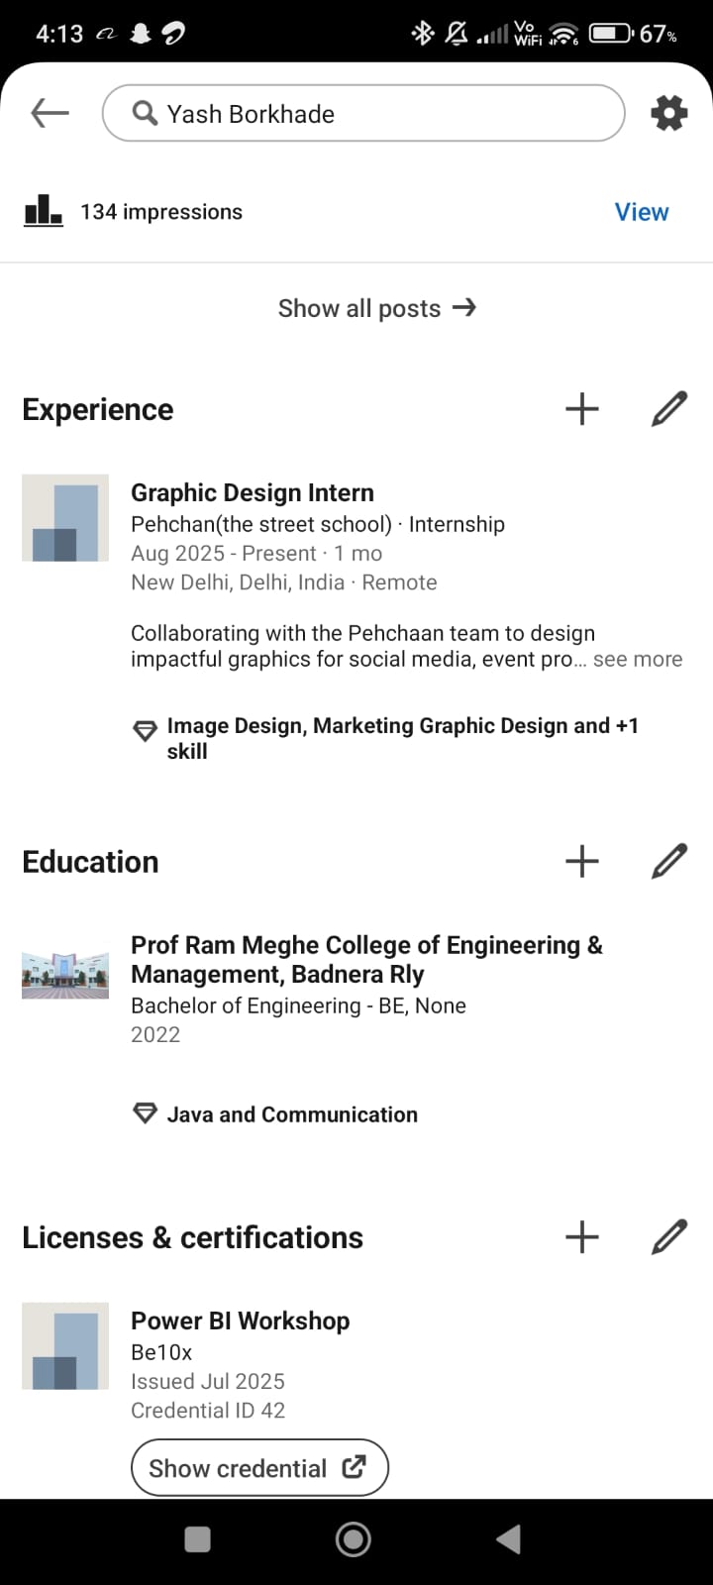Screen dimensions: 713x1585
Task: Show all posts
Action: pyautogui.click(x=376, y=308)
